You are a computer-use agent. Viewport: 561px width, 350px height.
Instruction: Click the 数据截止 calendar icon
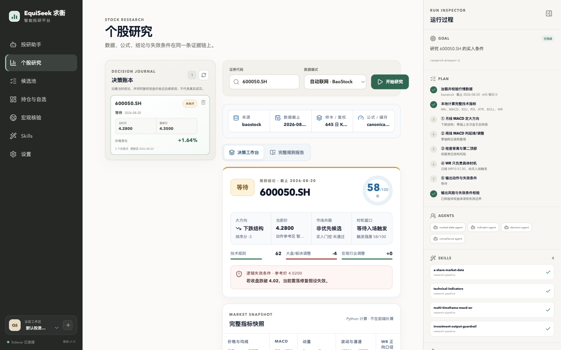(278, 118)
